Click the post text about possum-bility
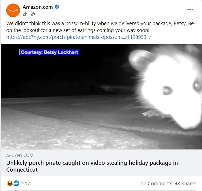This screenshot has height=191, width=202. [100, 27]
